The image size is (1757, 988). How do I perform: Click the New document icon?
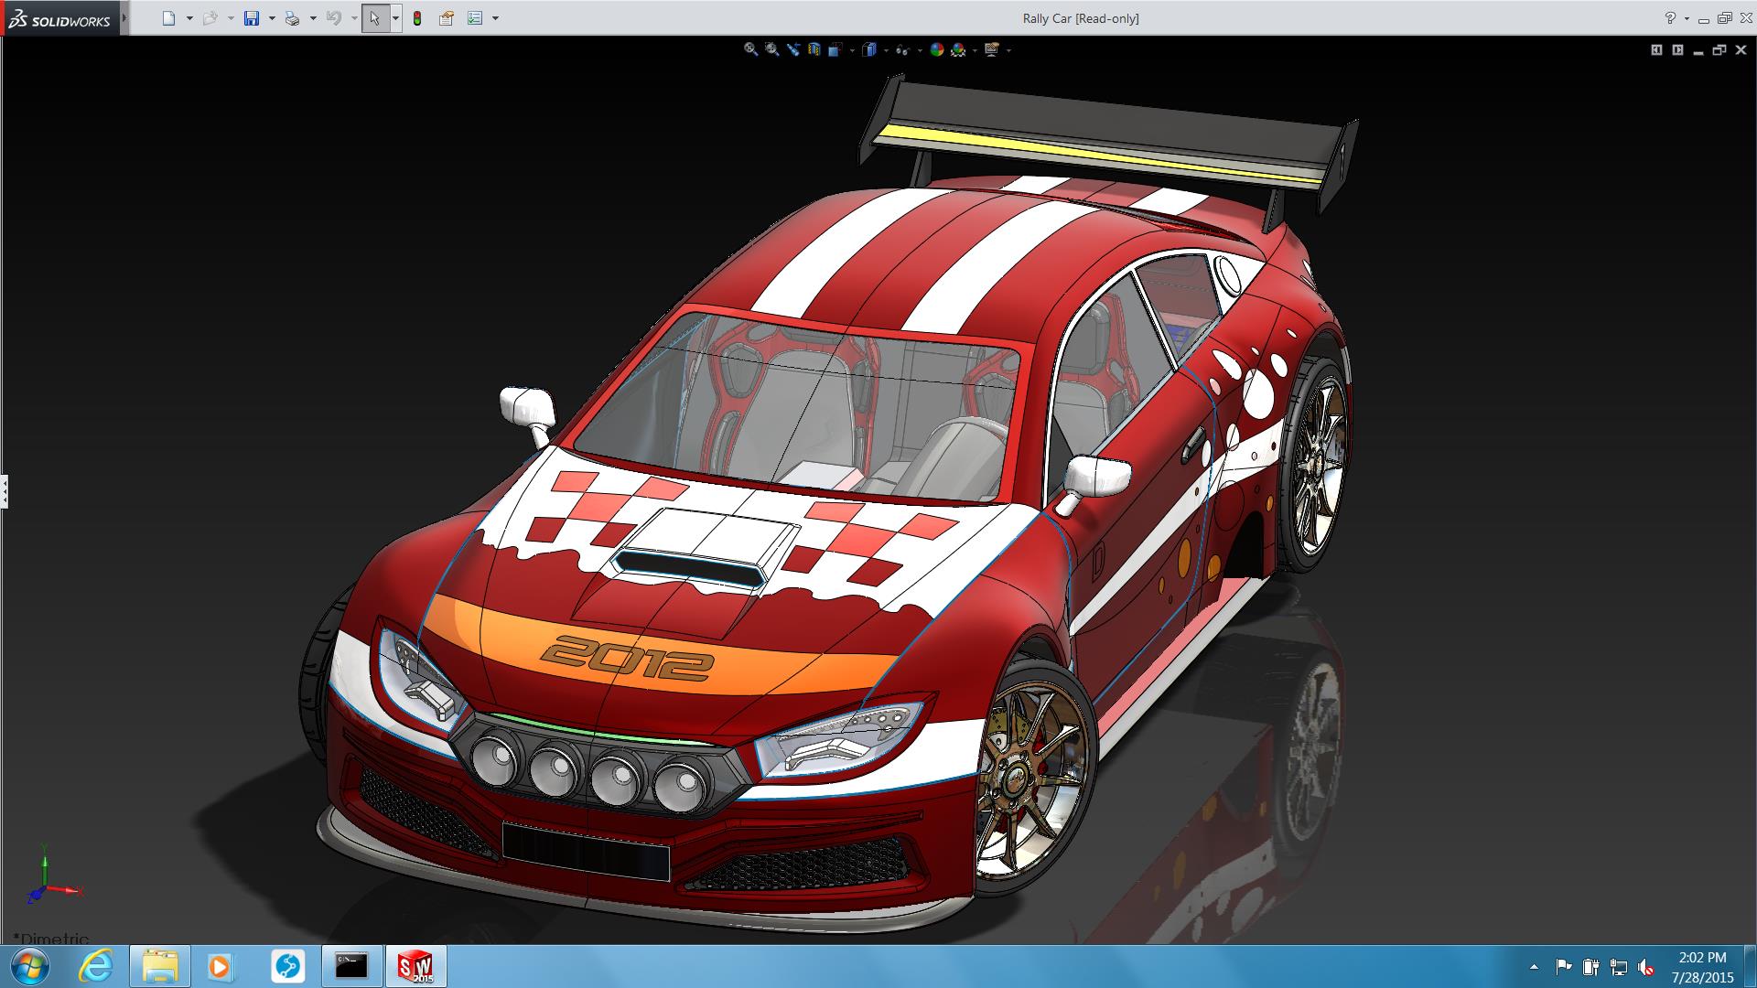click(x=168, y=18)
